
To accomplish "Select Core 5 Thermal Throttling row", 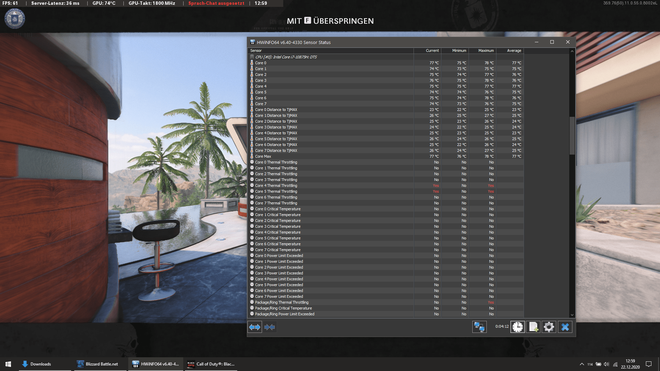I will click(x=386, y=191).
